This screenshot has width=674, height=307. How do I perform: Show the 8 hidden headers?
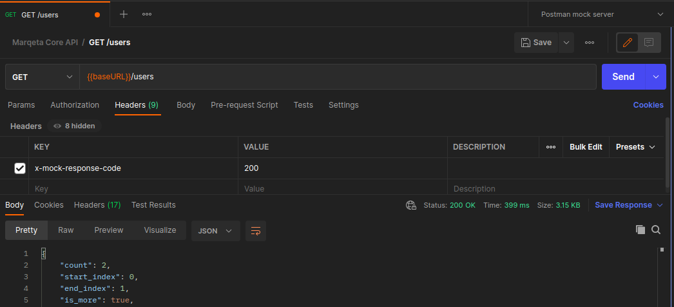(x=74, y=126)
